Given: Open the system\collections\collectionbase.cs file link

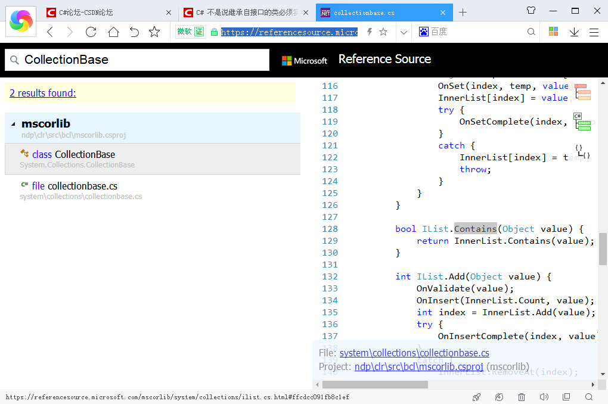Looking at the screenshot, I should [x=414, y=353].
